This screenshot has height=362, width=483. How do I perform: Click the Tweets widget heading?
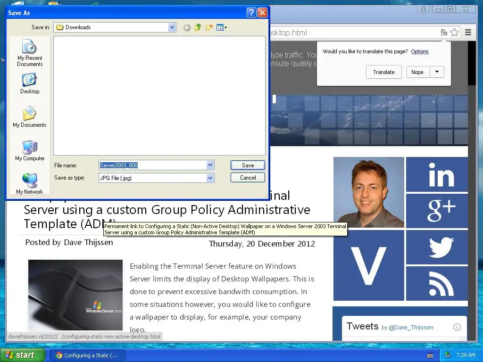363,326
